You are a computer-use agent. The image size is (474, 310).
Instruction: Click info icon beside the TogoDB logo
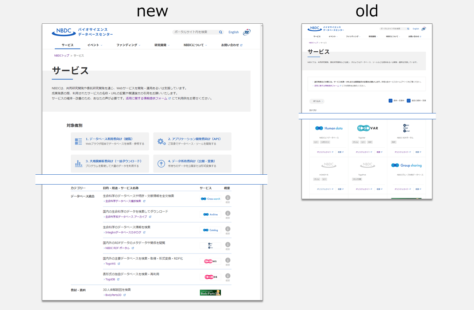pos(228,276)
